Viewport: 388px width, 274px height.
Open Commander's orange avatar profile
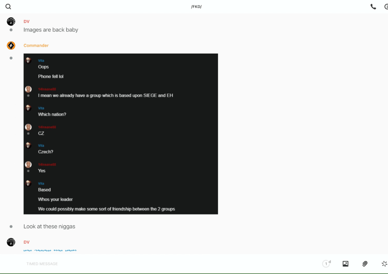(11, 45)
